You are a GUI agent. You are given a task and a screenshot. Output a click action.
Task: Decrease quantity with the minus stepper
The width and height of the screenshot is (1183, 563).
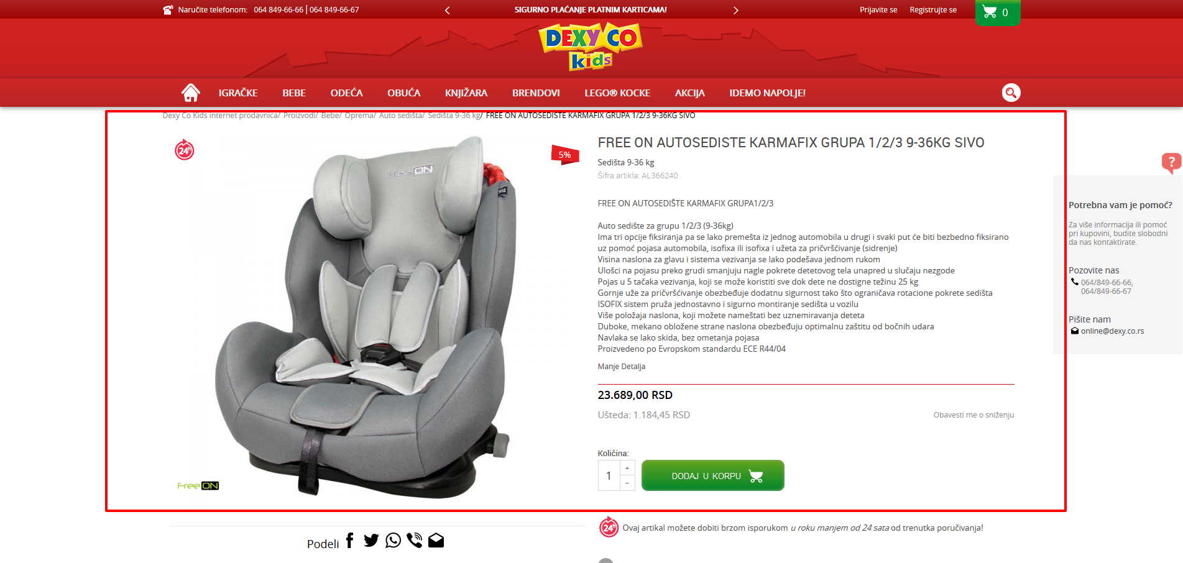[x=627, y=483]
